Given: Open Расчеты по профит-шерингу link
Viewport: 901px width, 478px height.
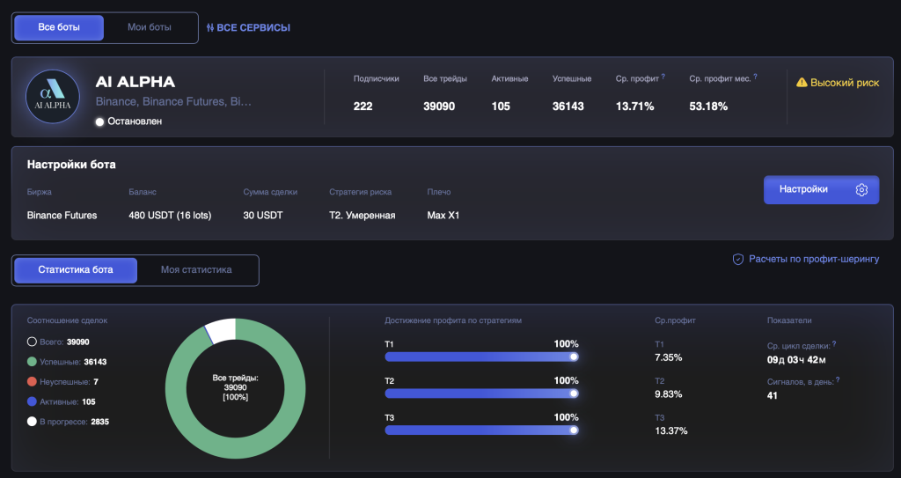Looking at the screenshot, I should [x=814, y=260].
